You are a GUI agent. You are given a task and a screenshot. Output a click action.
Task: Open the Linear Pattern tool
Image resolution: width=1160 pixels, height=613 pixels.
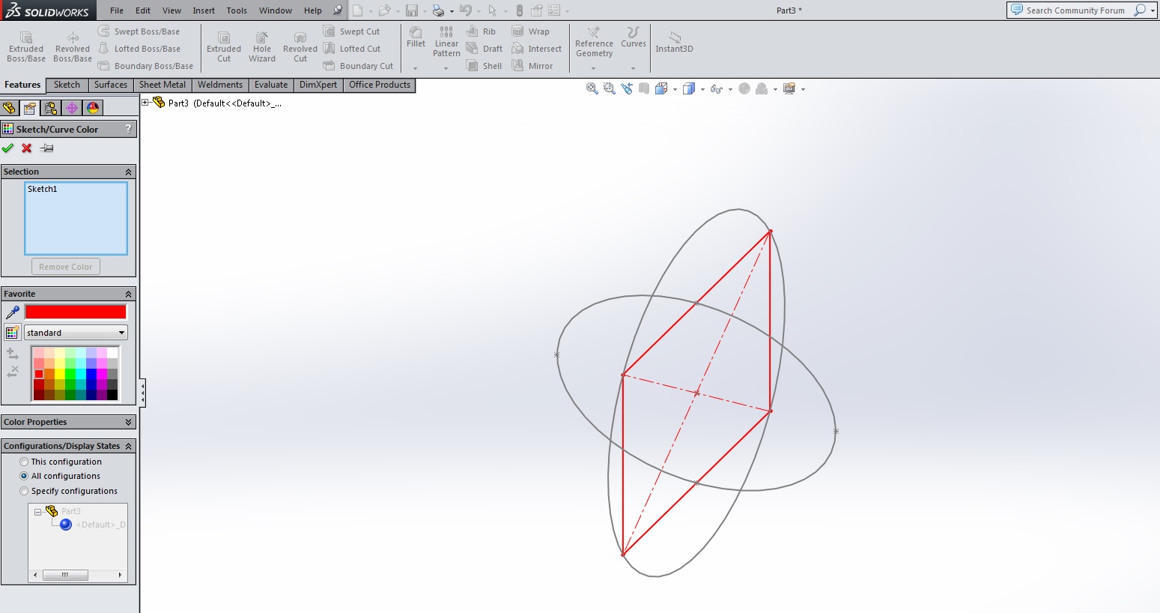[x=446, y=42]
